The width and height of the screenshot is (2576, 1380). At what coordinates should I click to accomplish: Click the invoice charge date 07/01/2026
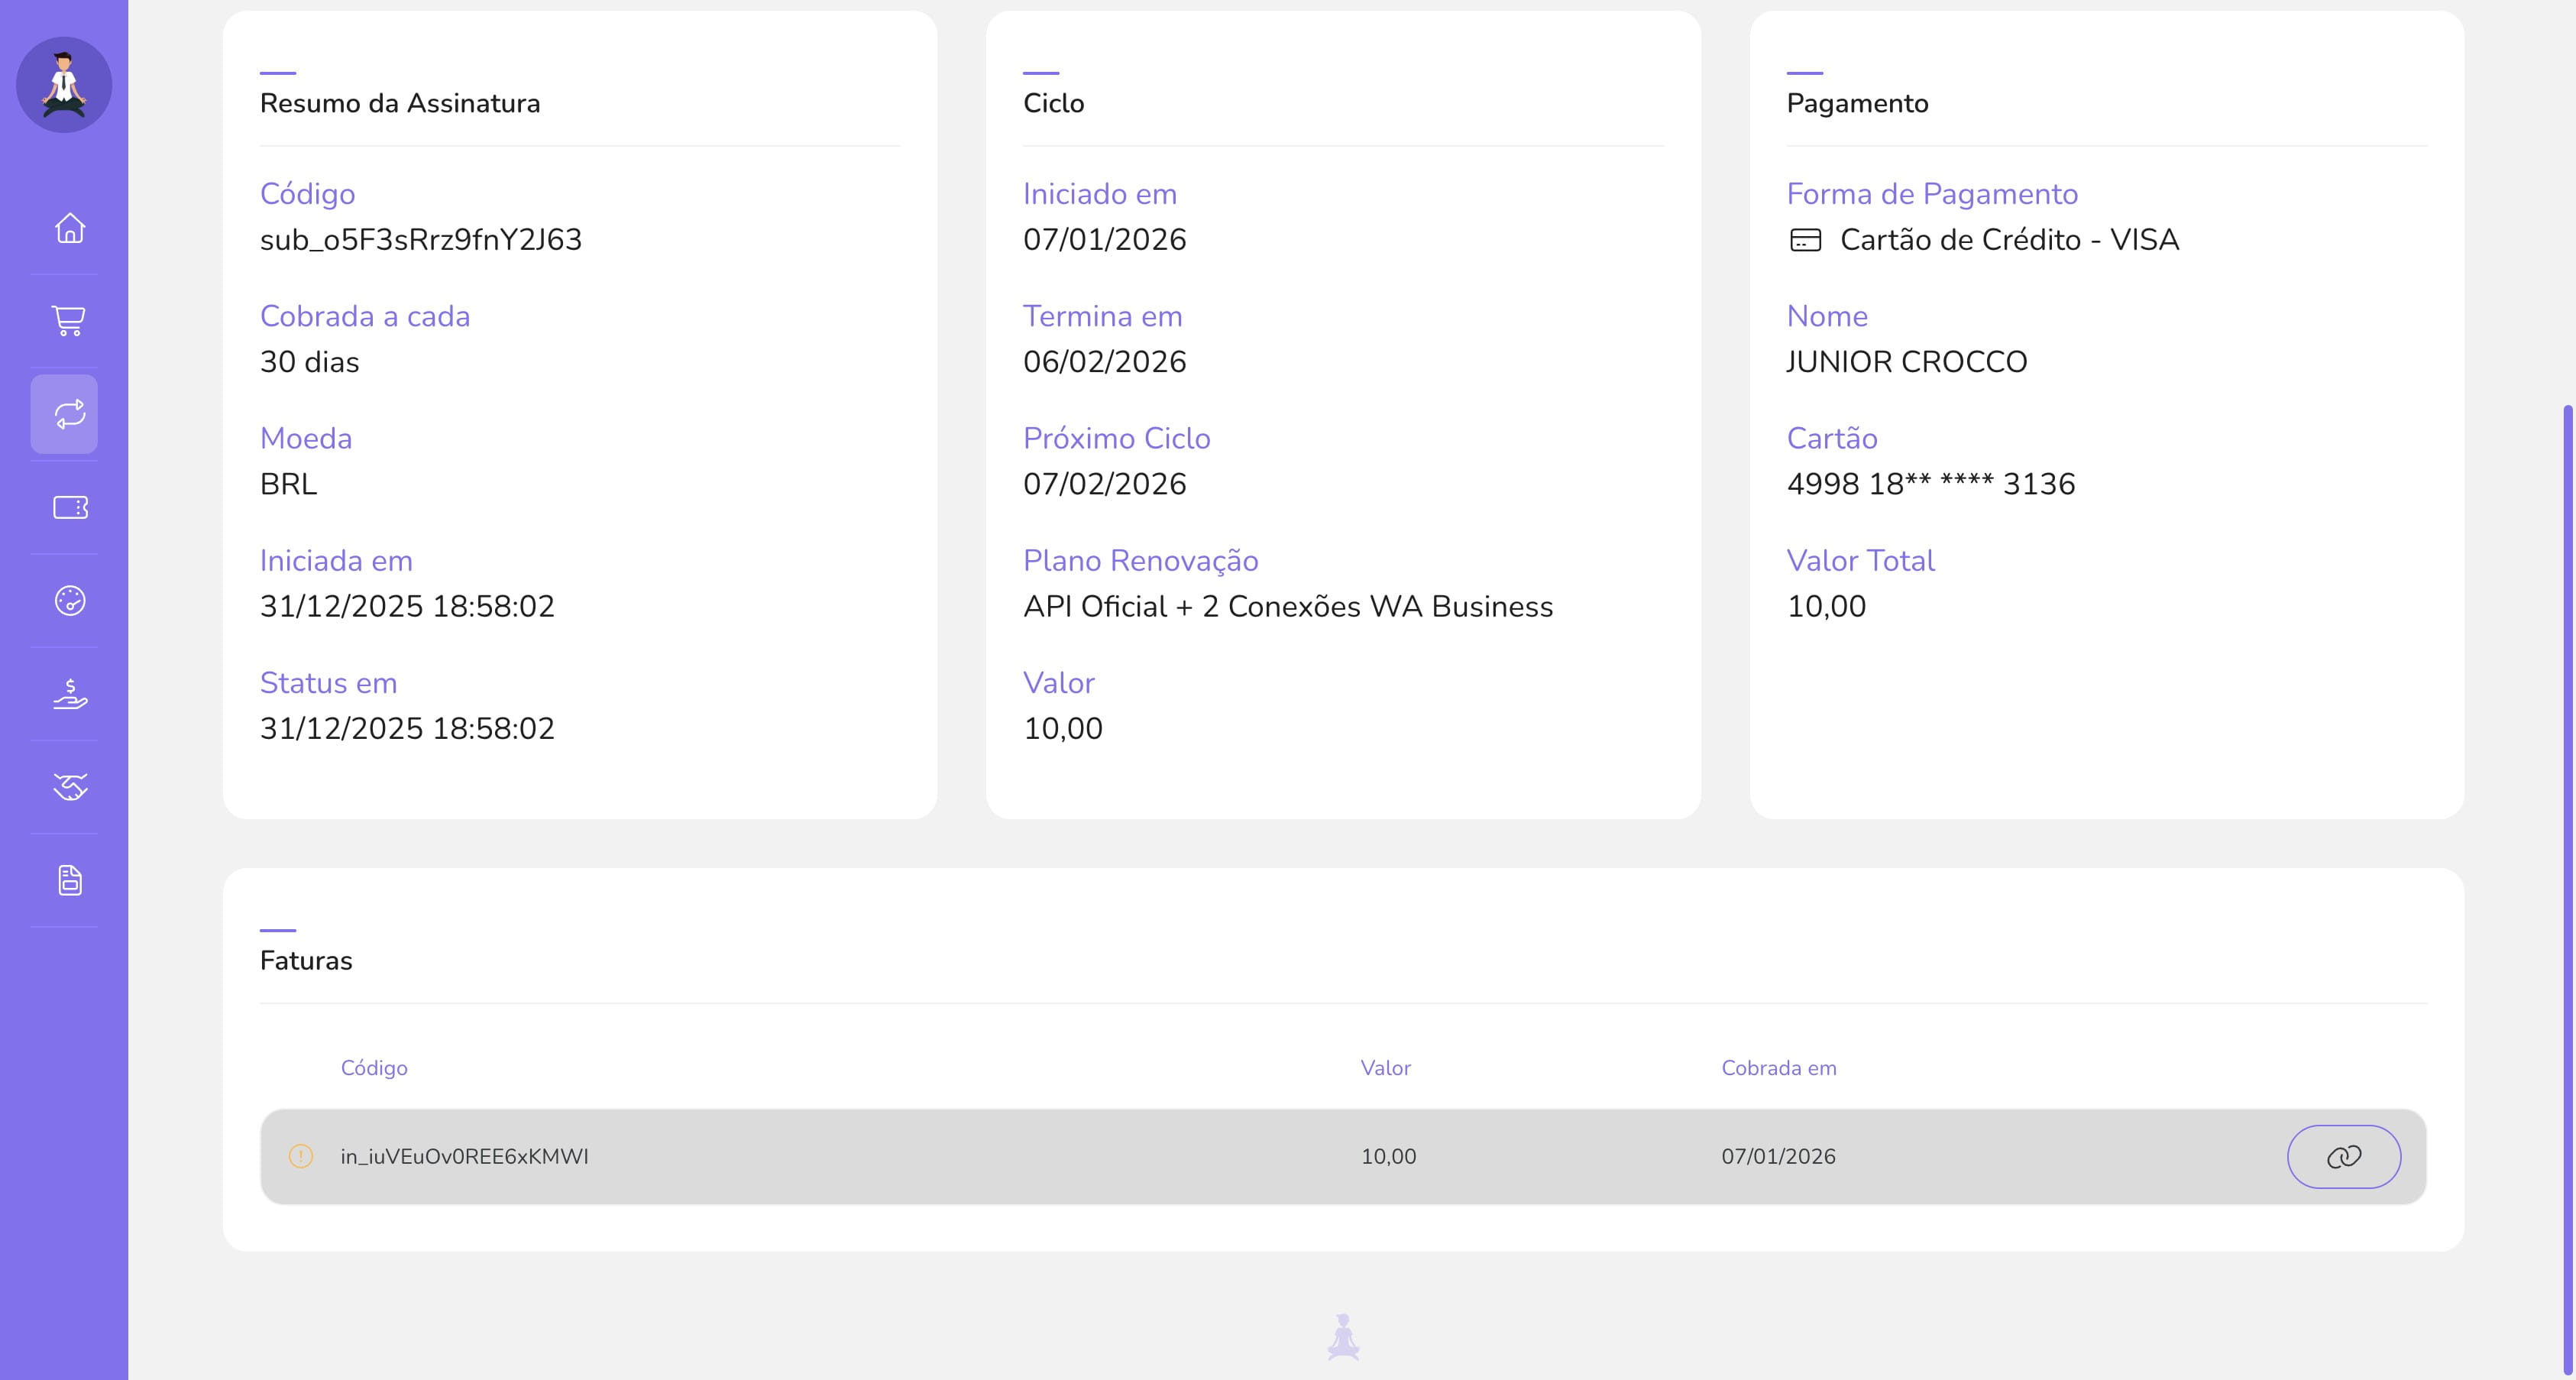point(1778,1156)
